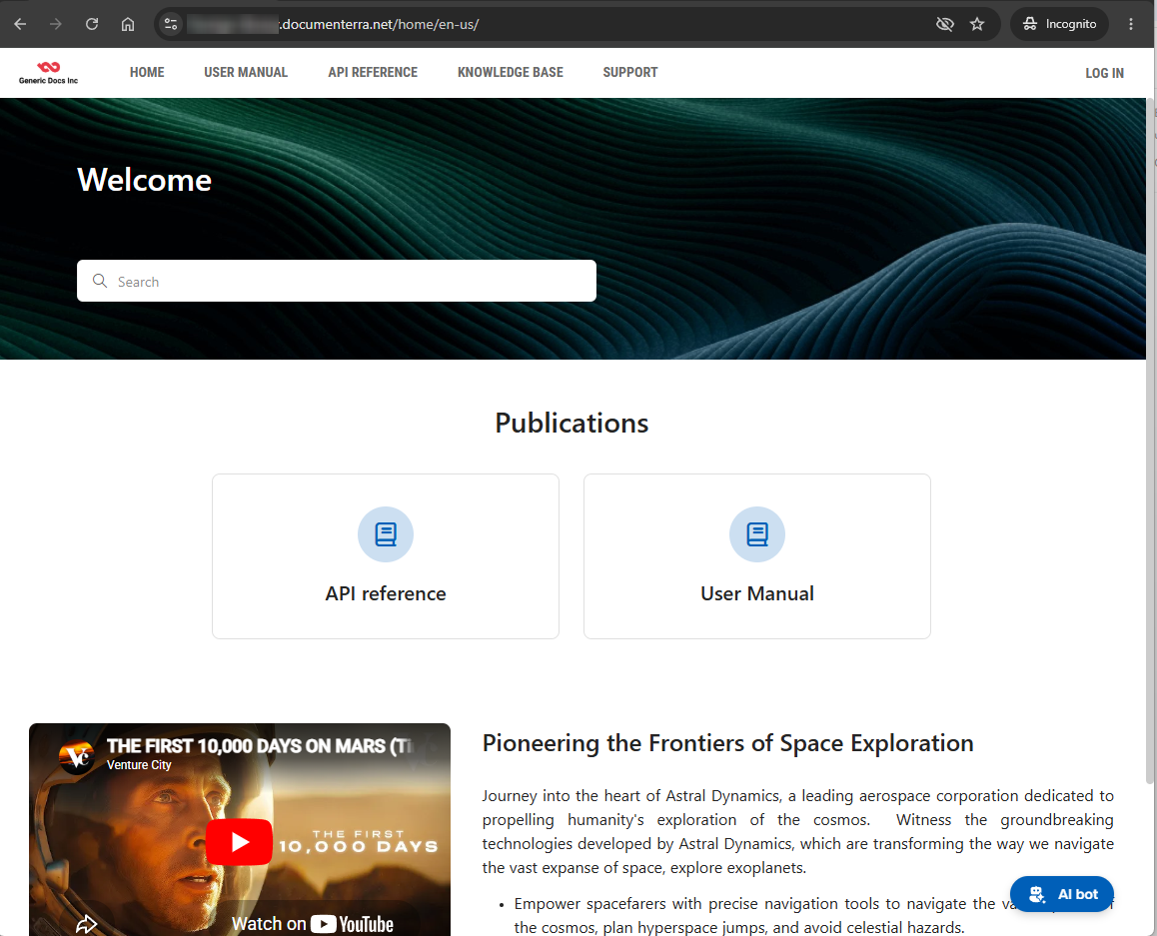This screenshot has width=1157, height=936.
Task: Bookmark this page with the star icon
Action: [977, 24]
